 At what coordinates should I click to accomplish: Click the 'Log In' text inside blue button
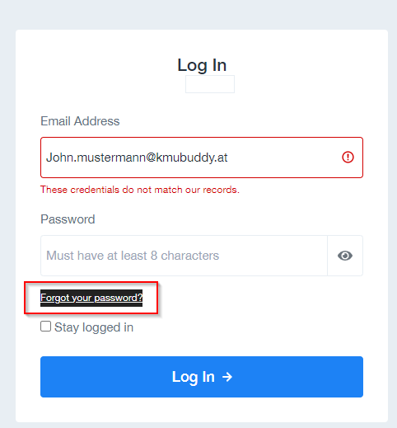click(x=194, y=377)
